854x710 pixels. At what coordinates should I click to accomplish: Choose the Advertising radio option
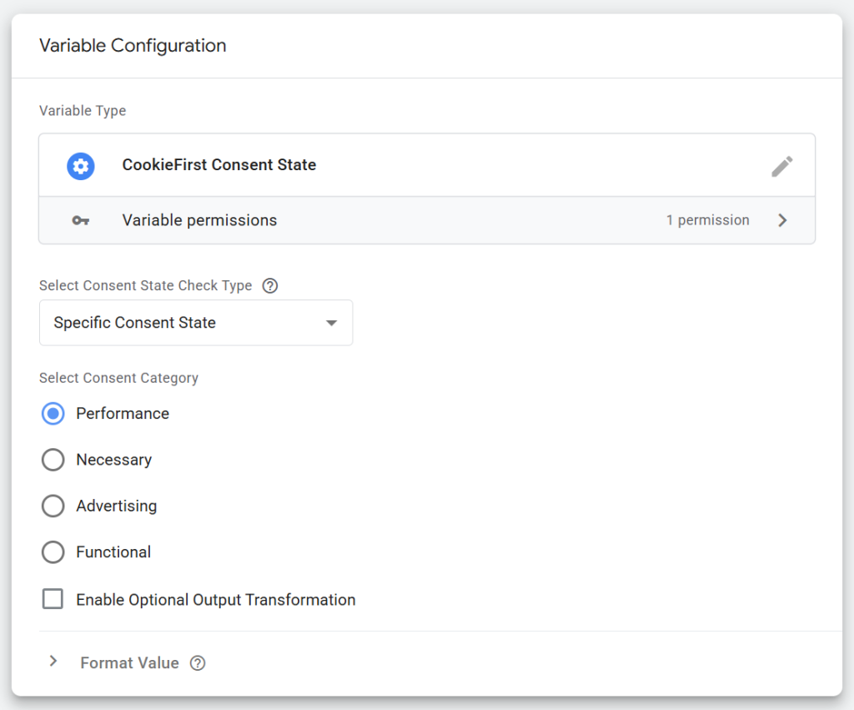click(53, 506)
